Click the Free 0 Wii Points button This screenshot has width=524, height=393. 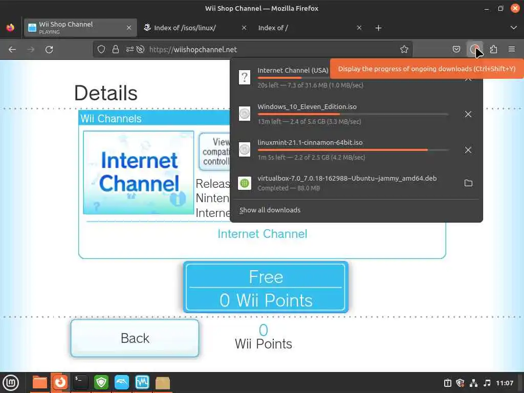pyautogui.click(x=266, y=288)
